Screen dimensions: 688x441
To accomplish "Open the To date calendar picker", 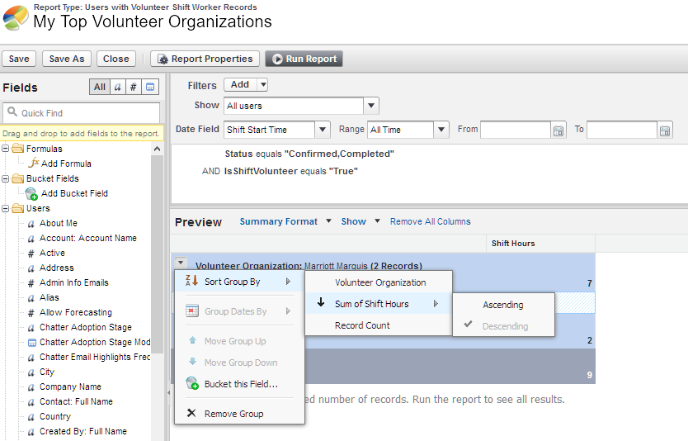I will 665,130.
